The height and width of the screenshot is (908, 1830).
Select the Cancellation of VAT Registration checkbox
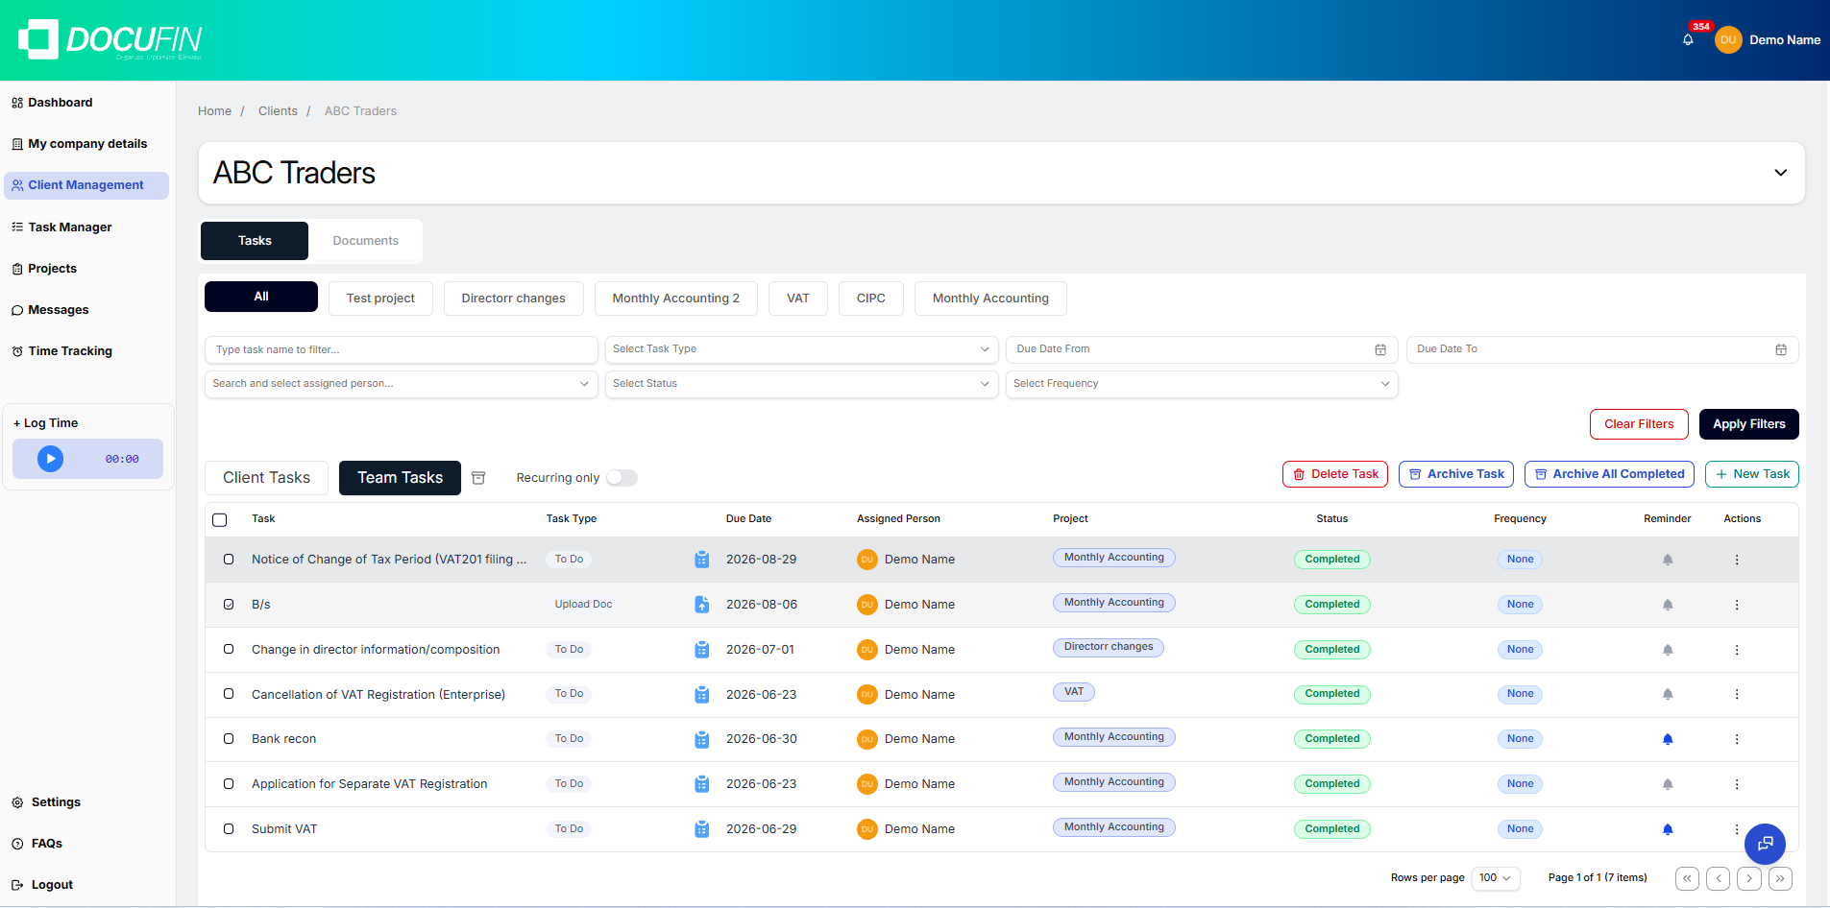pos(229,693)
